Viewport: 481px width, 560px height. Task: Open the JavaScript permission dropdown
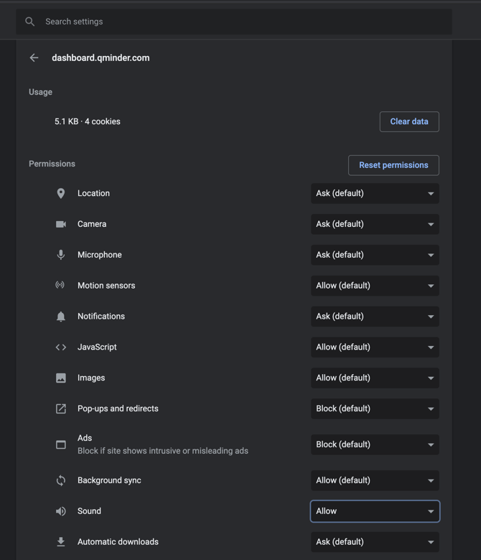coord(375,347)
